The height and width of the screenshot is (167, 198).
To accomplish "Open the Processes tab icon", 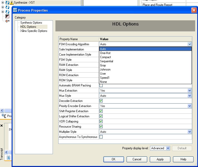I will (x=4, y=116).
